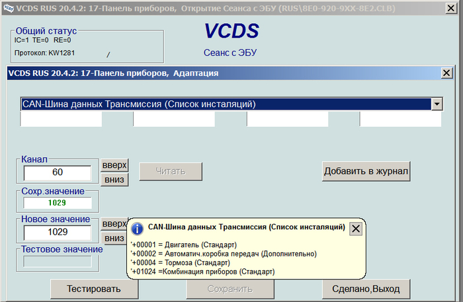Image resolution: width=463 pixels, height=302 pixels.
Task: Click the Сделано, Выход button
Action: pyautogui.click(x=366, y=289)
